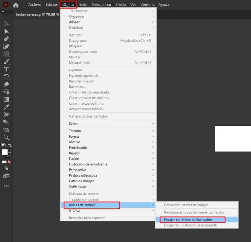Viewport: 251px width, 242px height.
Task: Open the Ventana menu
Action: [x=147, y=5]
